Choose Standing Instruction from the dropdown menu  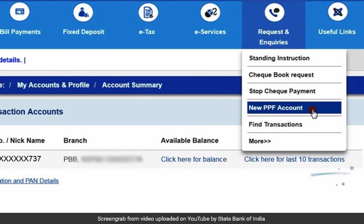coord(279,58)
